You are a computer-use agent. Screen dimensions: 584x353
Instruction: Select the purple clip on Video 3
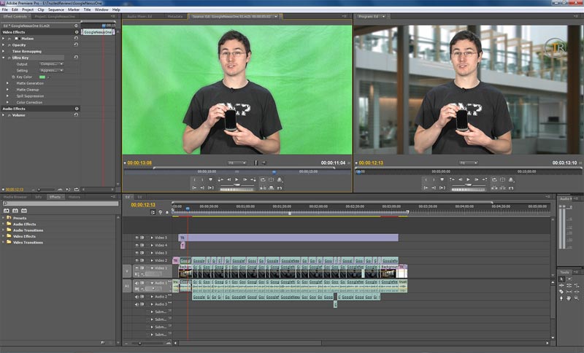288,237
